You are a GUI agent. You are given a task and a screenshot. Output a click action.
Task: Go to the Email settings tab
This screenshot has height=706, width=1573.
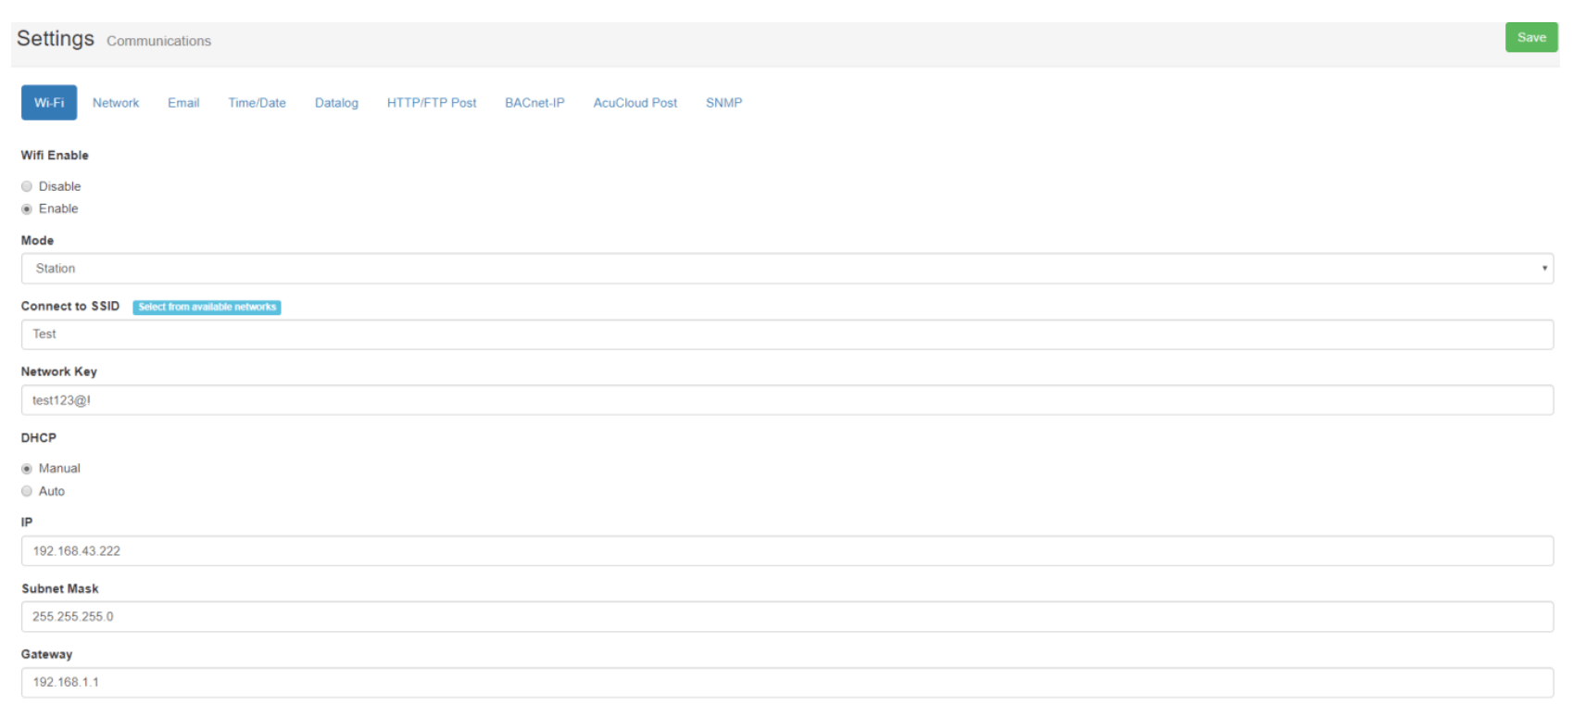183,103
